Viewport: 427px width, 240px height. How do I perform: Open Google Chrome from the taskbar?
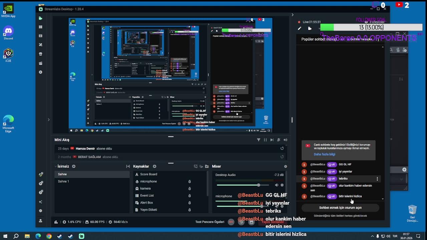(49, 236)
